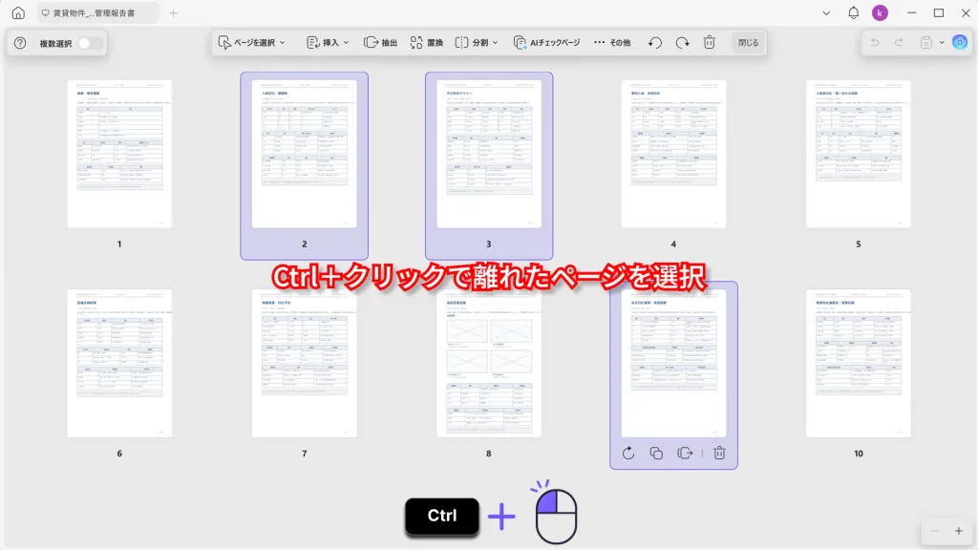Select page 10 thumbnail
This screenshot has height=550, width=978.
859,364
